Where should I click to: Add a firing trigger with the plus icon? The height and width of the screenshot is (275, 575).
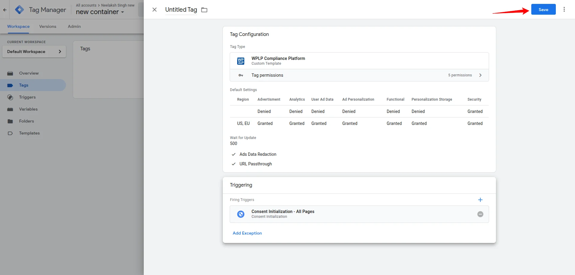coord(480,200)
